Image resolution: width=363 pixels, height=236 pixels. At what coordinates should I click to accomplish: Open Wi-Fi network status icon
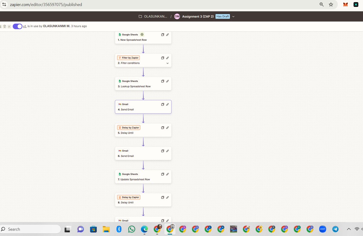click(357, 229)
